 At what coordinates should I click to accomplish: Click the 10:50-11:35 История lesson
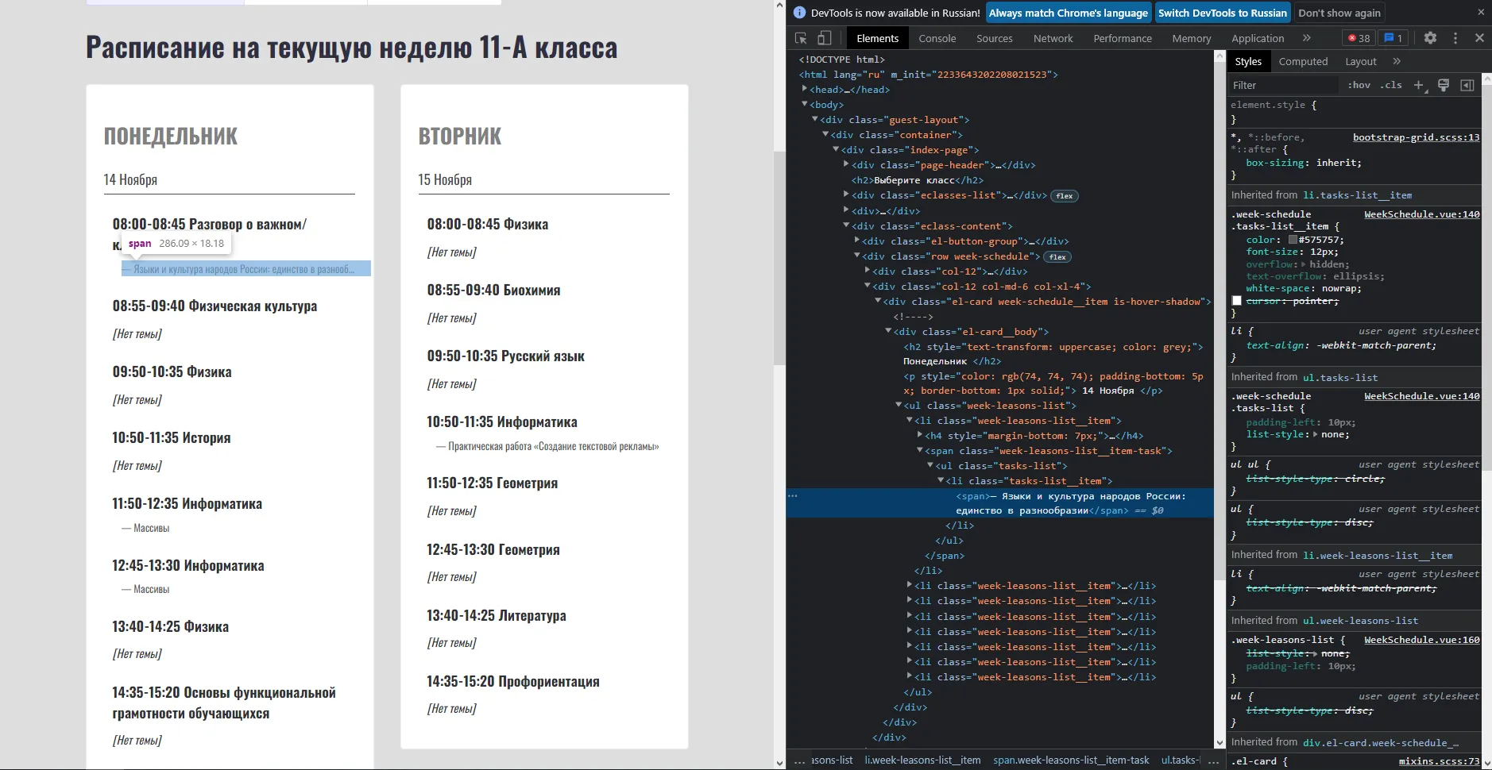(171, 438)
